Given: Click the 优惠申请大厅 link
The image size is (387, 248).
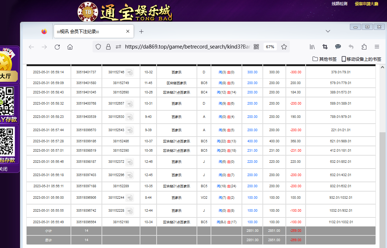Looking at the screenshot, I should point(366,4).
